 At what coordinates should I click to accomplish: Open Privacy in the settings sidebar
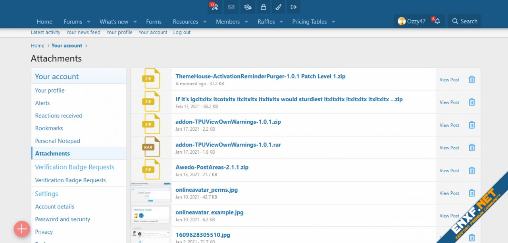tap(79, 232)
